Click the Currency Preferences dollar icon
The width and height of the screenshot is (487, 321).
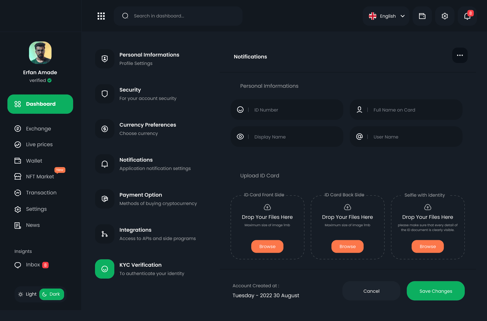[105, 129]
